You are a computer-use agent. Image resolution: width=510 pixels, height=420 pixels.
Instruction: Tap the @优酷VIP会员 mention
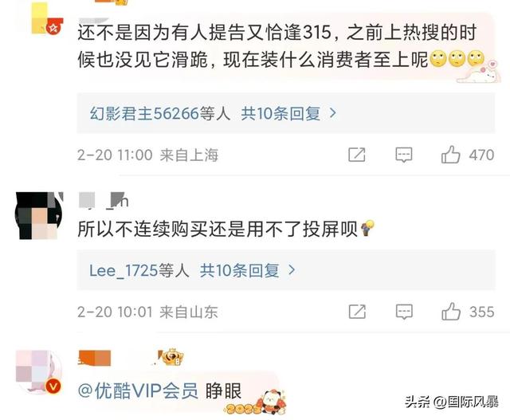[138, 391]
